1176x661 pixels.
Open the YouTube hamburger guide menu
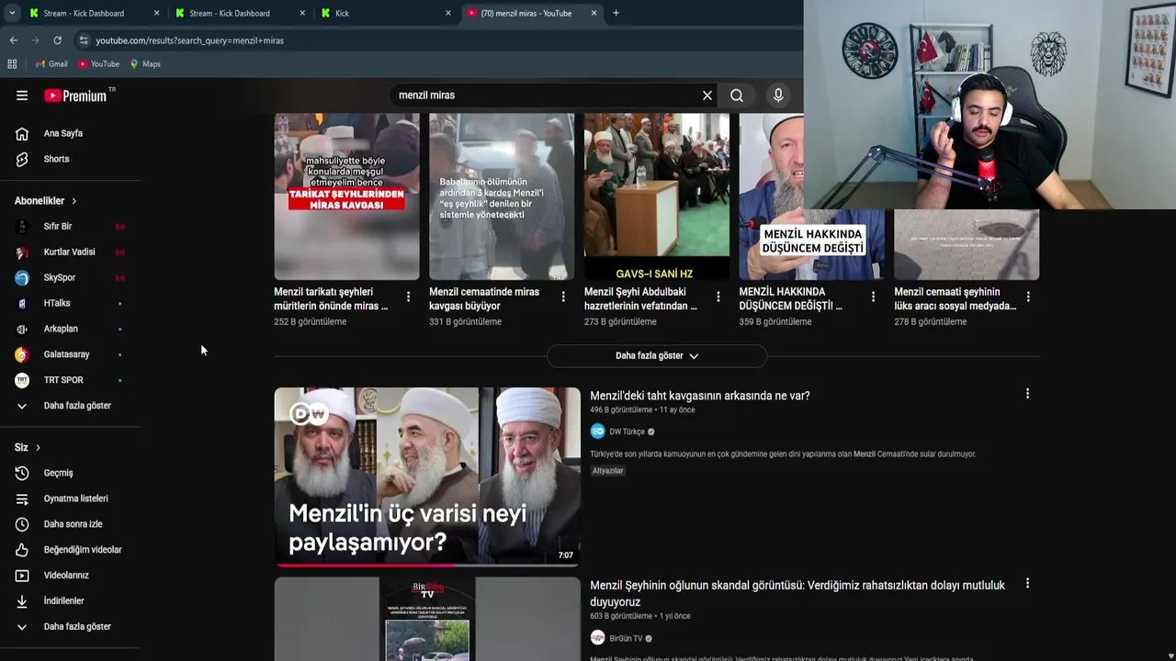coord(22,95)
